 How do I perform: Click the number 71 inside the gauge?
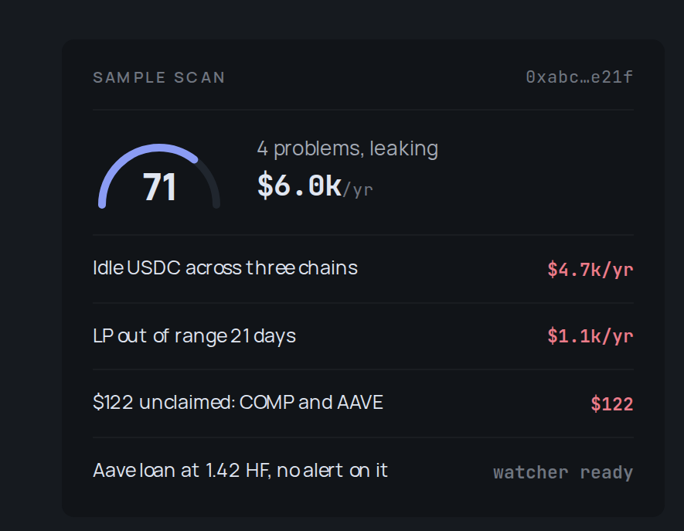coord(160,187)
